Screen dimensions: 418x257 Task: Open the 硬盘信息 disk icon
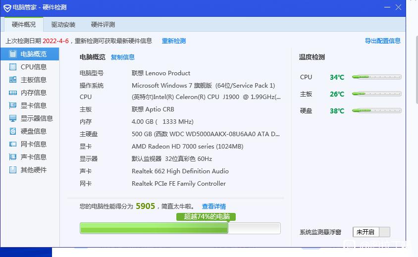point(12,131)
